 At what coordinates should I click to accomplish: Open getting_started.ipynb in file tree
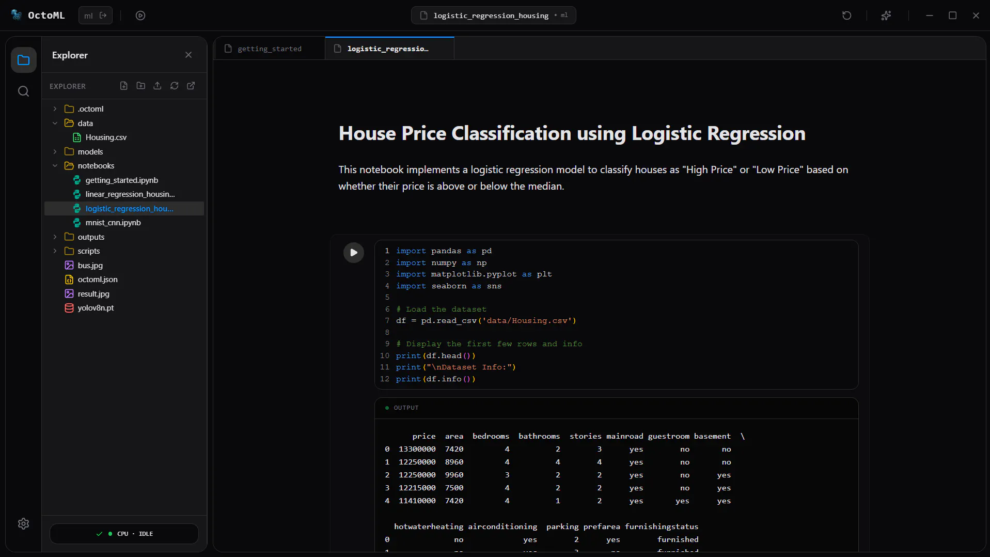(124, 180)
